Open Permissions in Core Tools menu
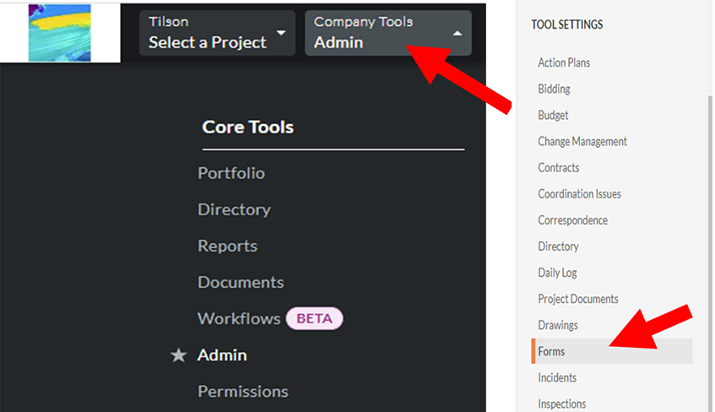 pyautogui.click(x=242, y=392)
